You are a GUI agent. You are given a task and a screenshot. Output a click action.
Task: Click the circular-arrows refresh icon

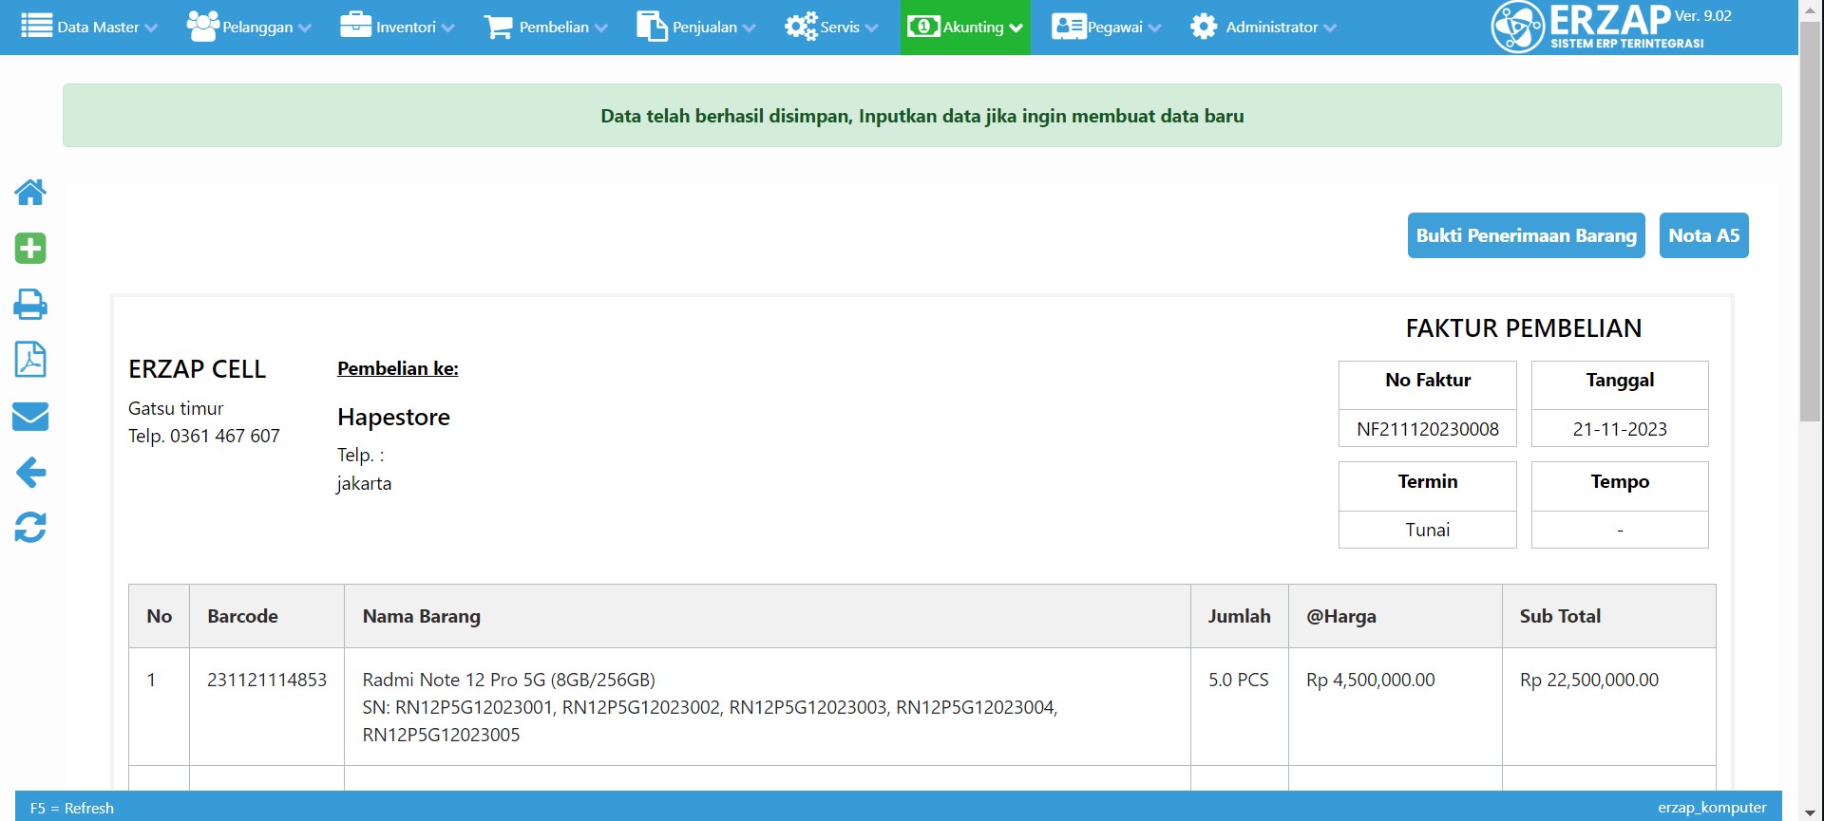(x=30, y=527)
